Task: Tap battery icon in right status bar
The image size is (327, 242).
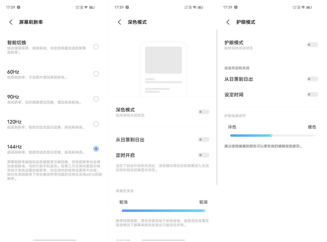Action: tap(310, 7)
